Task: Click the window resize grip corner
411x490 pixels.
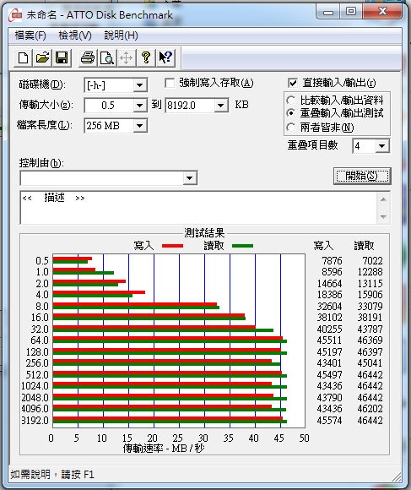Action: 397,476
